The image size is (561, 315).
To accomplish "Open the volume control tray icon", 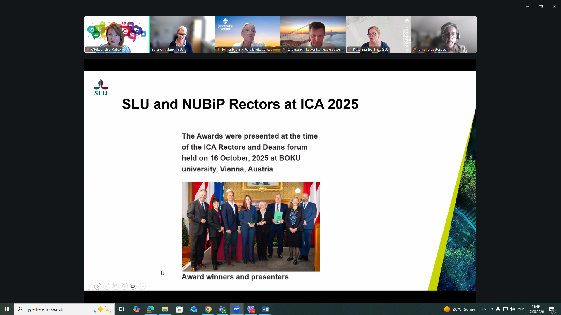I will [512, 309].
